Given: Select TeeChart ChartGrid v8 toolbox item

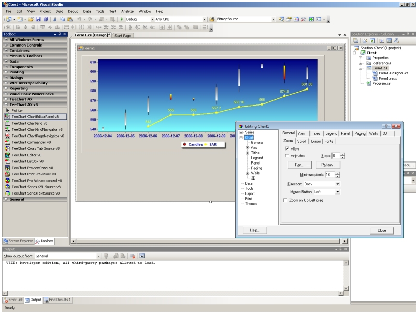Looking at the screenshot, I should pyautogui.click(x=30, y=123).
